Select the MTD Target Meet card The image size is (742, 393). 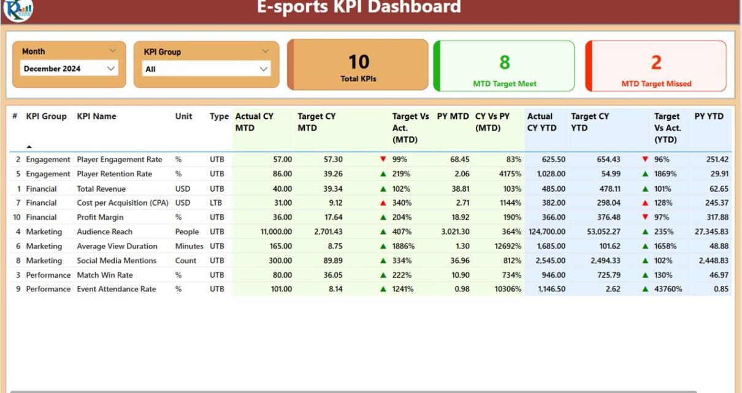click(x=504, y=66)
